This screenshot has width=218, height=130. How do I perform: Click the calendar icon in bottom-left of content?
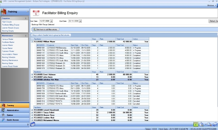click(x=33, y=125)
